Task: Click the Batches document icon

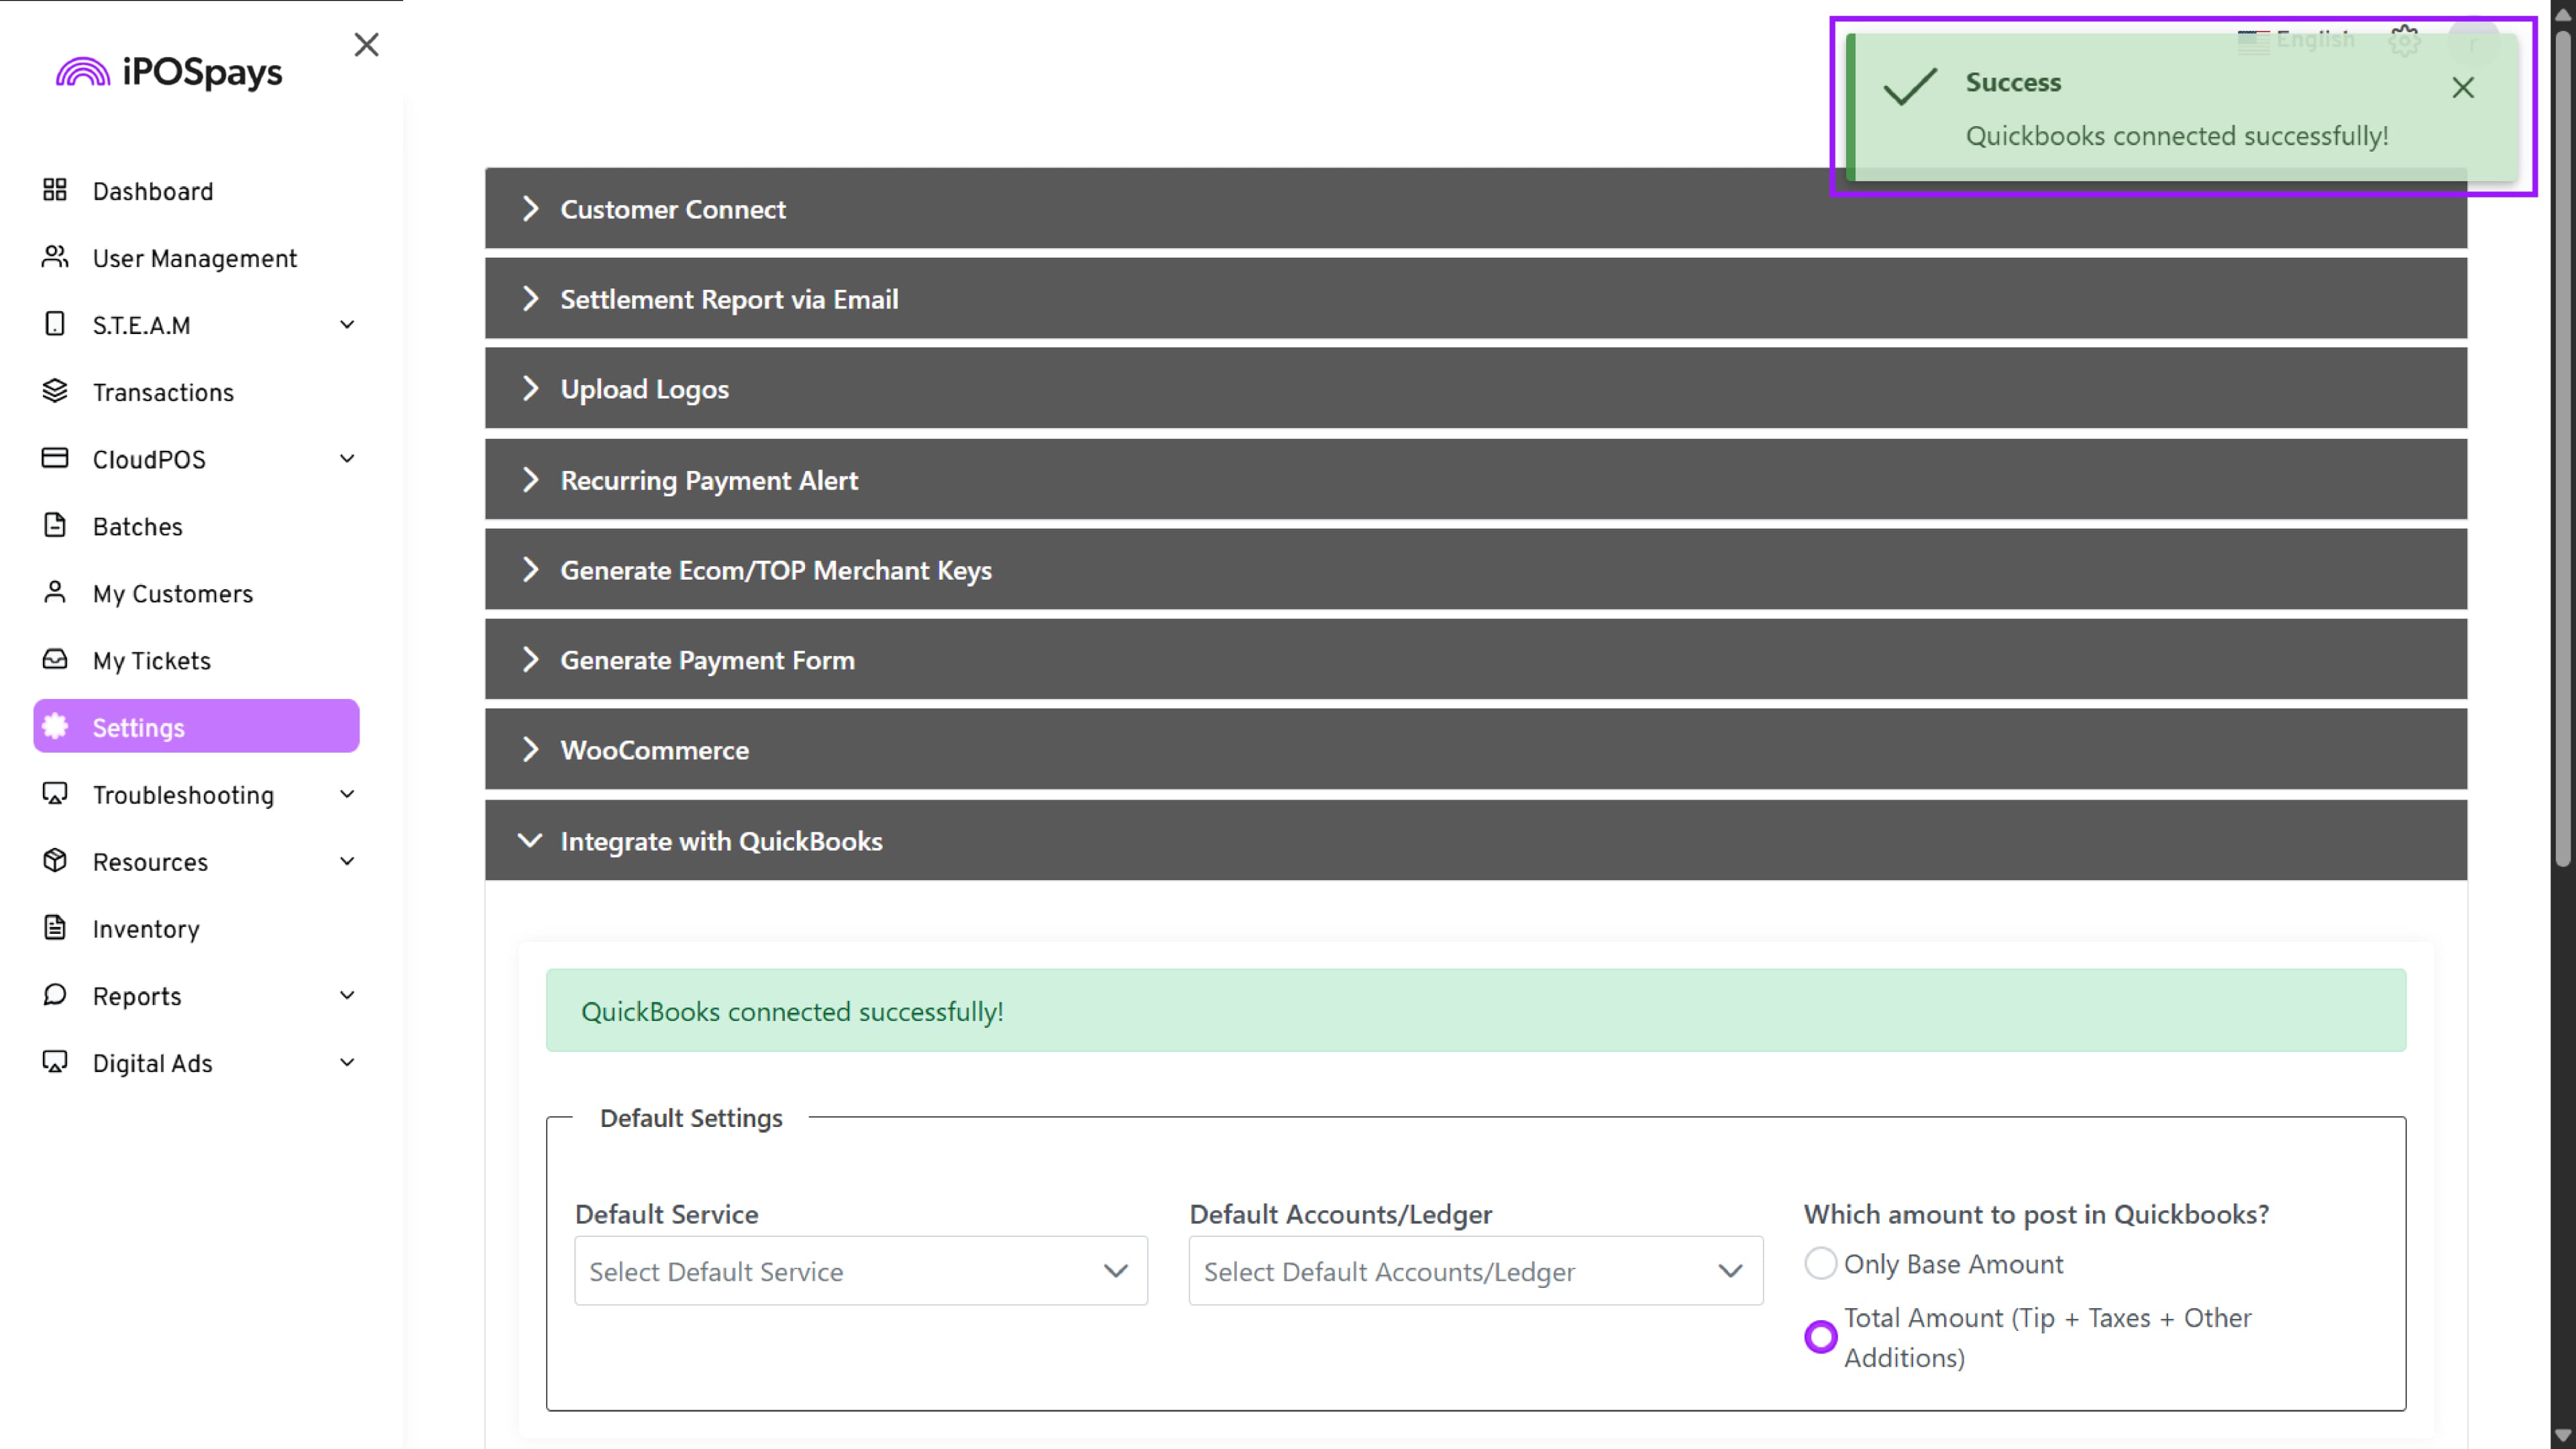Action: tap(55, 525)
